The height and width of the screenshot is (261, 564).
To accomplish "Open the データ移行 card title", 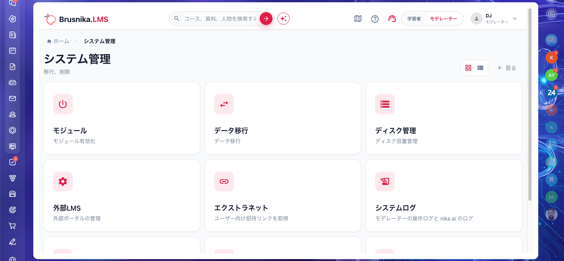I will point(231,131).
